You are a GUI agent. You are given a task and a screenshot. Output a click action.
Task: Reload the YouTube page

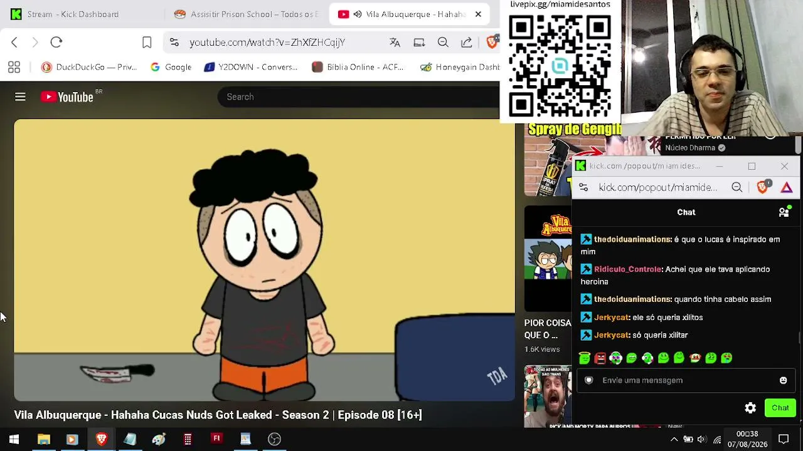(x=56, y=42)
